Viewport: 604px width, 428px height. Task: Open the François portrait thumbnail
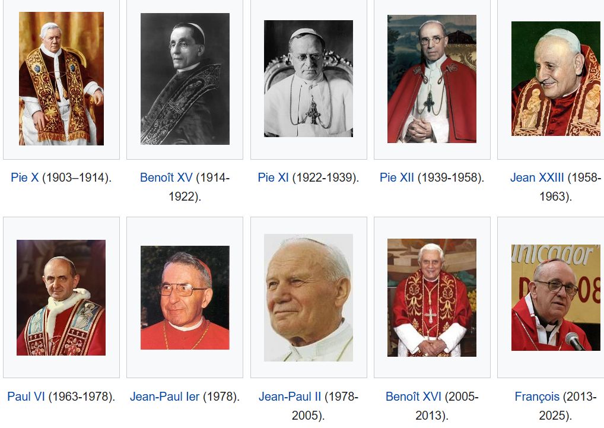click(x=556, y=298)
